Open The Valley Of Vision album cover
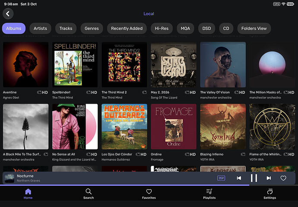This screenshot has width=298, height=207. pos(223,65)
